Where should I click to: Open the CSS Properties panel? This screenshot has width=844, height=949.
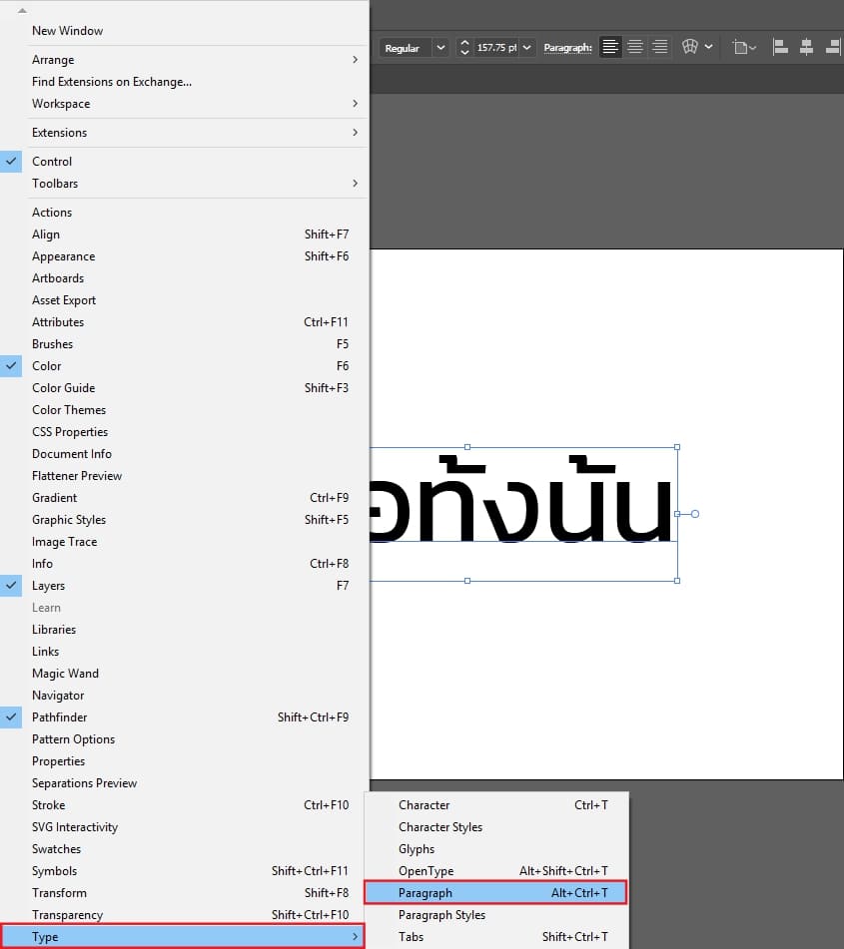(x=184, y=432)
